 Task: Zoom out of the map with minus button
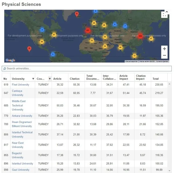[164, 55]
